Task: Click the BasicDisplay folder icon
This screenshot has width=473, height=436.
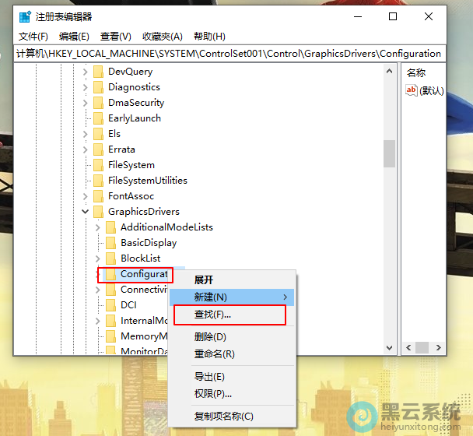Action: 110,243
